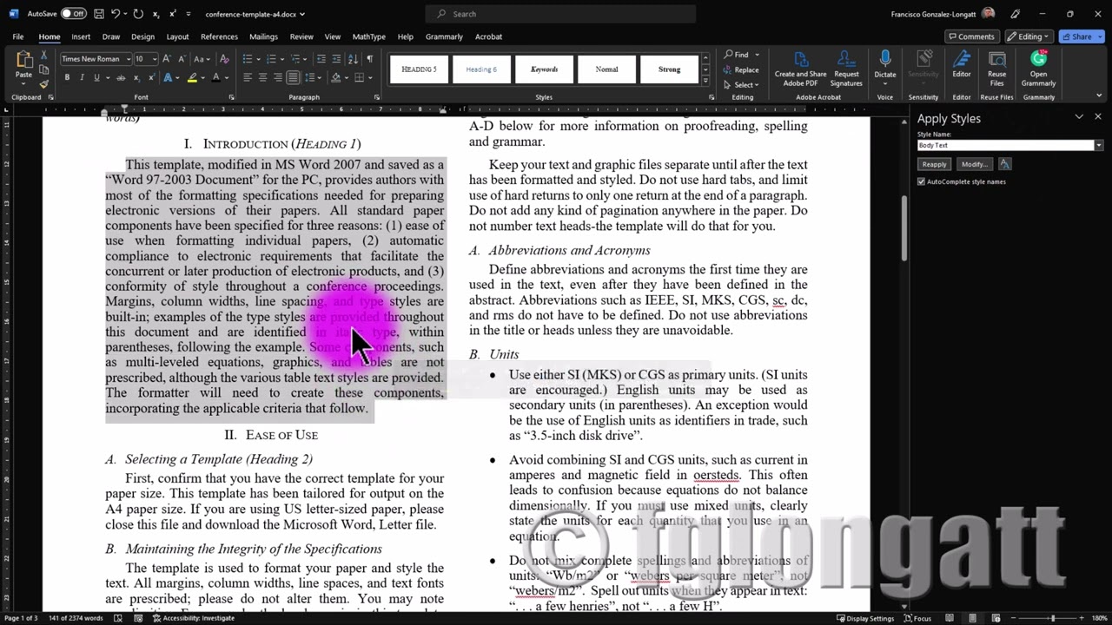Expand the Paste options arrow
Screen dimensions: 1112x625
point(23,84)
